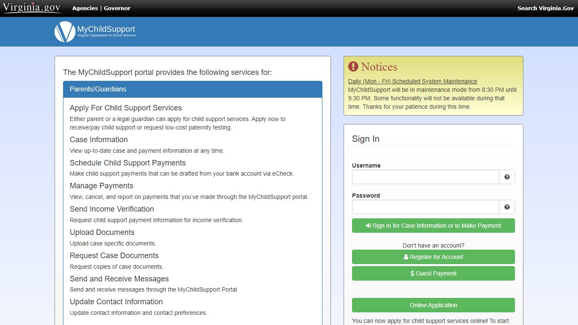
Task: Click the Update Contact Information heading
Action: point(116,302)
